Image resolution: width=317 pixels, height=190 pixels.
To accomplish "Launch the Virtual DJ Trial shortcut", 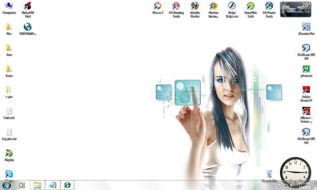I will pyautogui.click(x=28, y=9).
